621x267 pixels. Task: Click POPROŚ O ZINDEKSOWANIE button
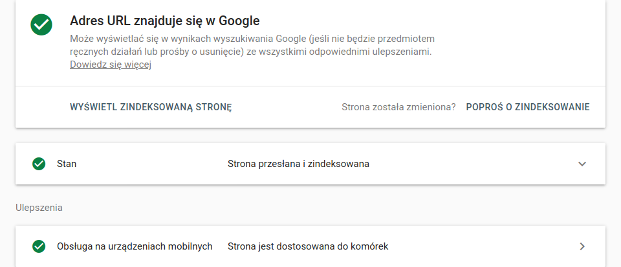point(528,107)
